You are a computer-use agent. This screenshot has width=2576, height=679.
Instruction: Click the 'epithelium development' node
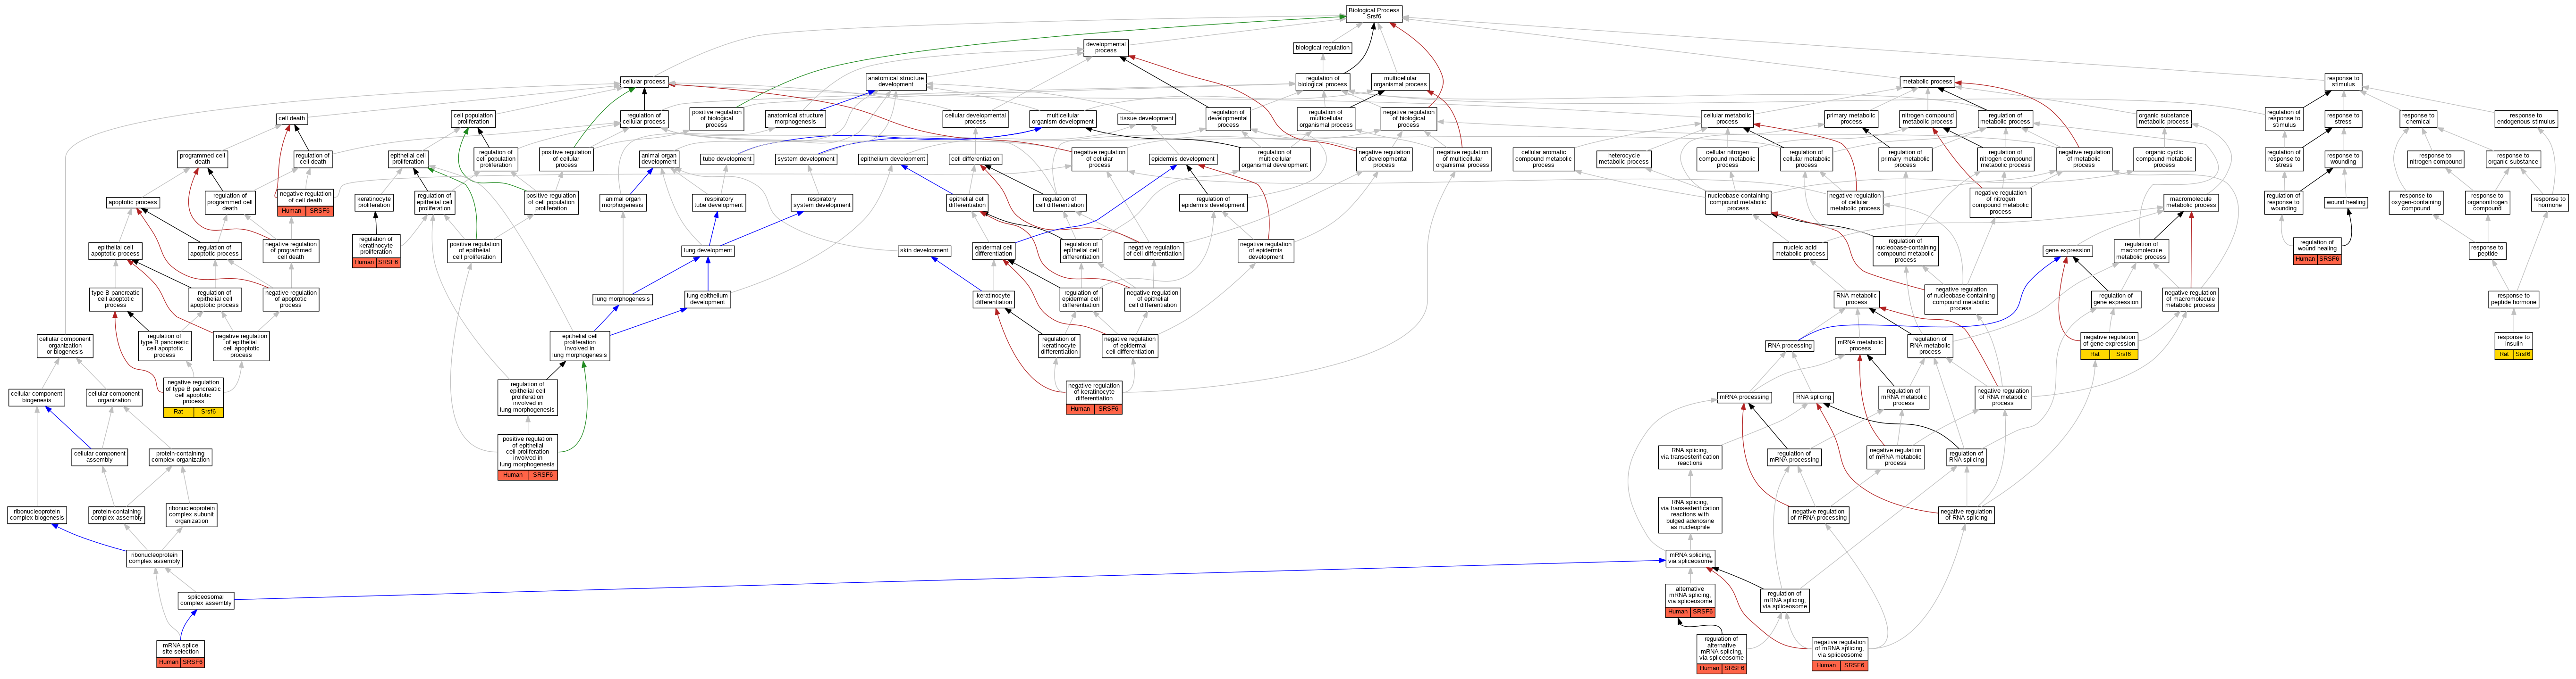click(x=893, y=159)
